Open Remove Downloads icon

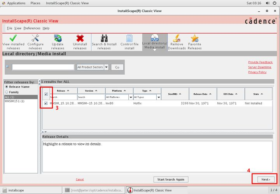coord(177,38)
